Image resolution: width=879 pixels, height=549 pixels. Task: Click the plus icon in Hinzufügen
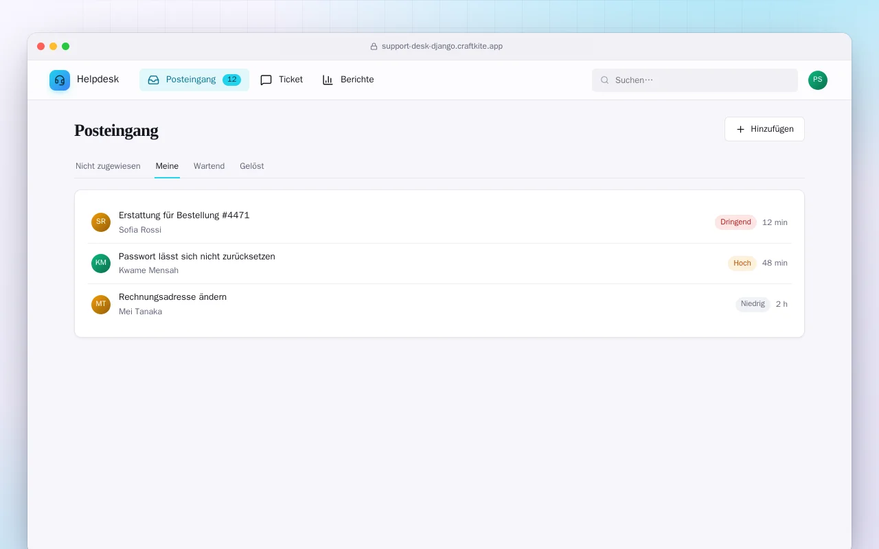(740, 129)
